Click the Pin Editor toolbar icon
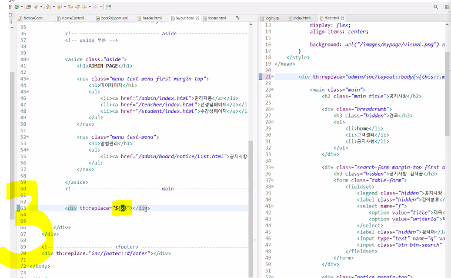 [108, 7]
